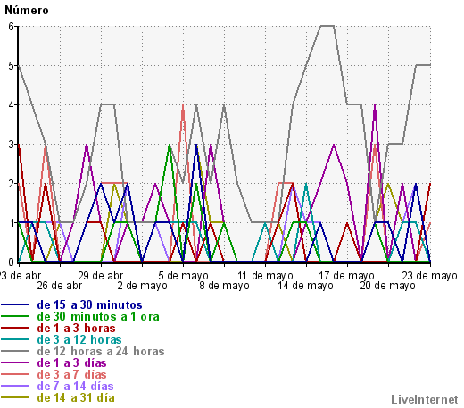The image size is (464, 408).
Task: Click the salmon legend line swatch
Action: click(14, 374)
